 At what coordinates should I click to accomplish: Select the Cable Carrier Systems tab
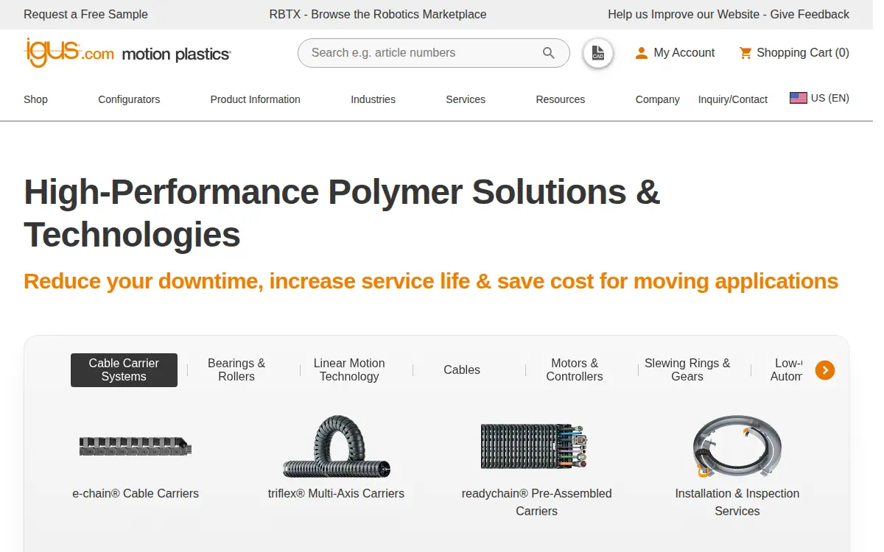pyautogui.click(x=124, y=370)
